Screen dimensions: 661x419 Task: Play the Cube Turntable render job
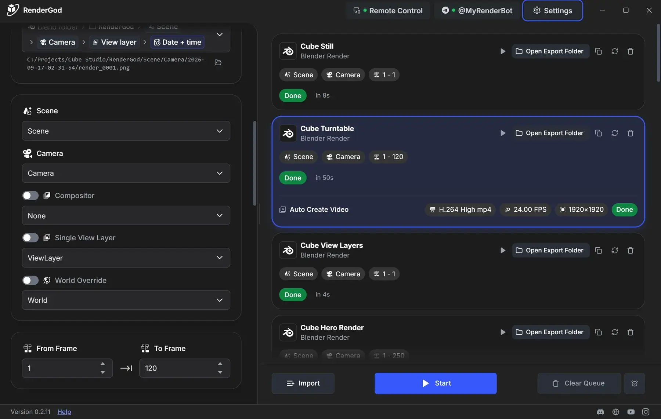pyautogui.click(x=503, y=133)
